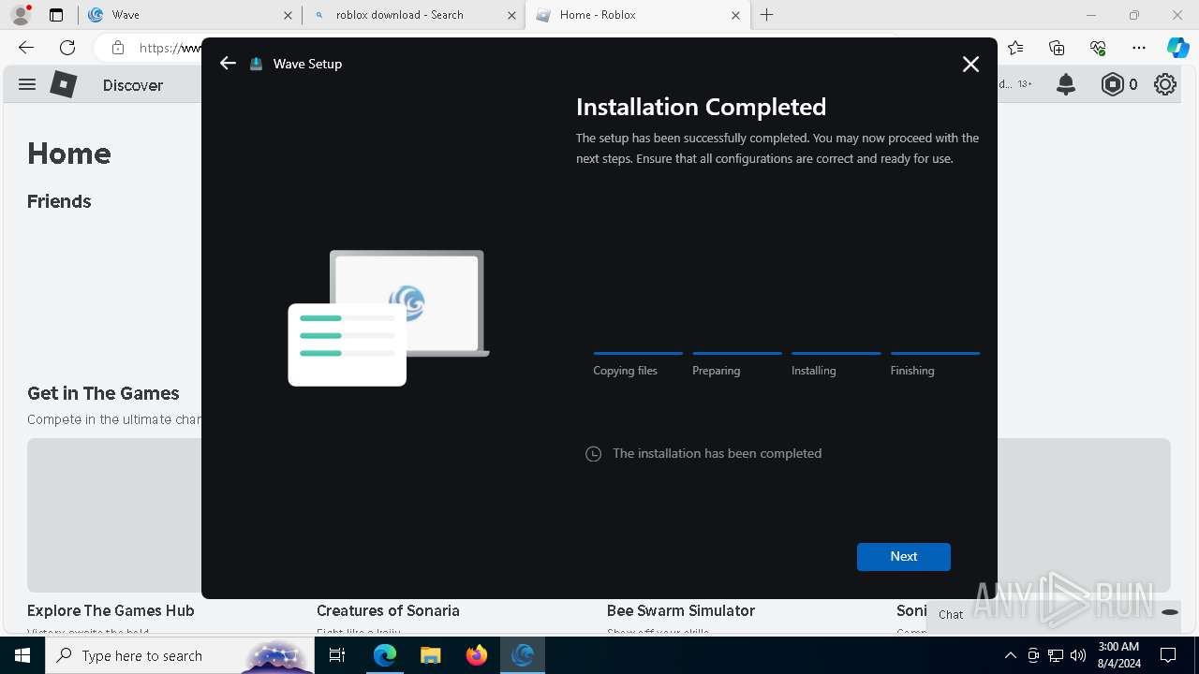Click the laptop illustration in Wave Setup
The width and height of the screenshot is (1199, 674).
[389, 317]
